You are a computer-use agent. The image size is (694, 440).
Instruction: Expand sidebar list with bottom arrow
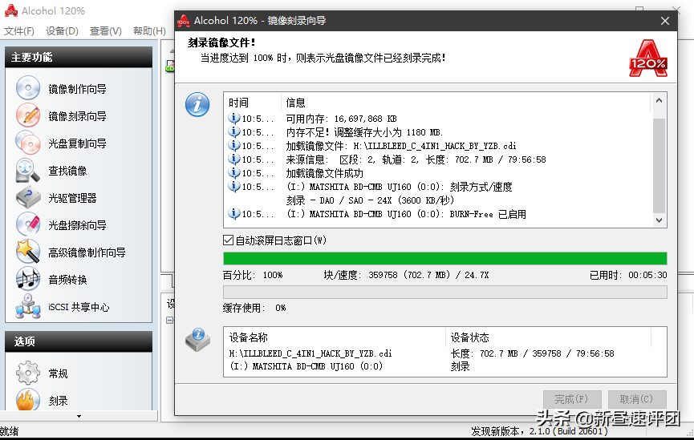(x=78, y=416)
